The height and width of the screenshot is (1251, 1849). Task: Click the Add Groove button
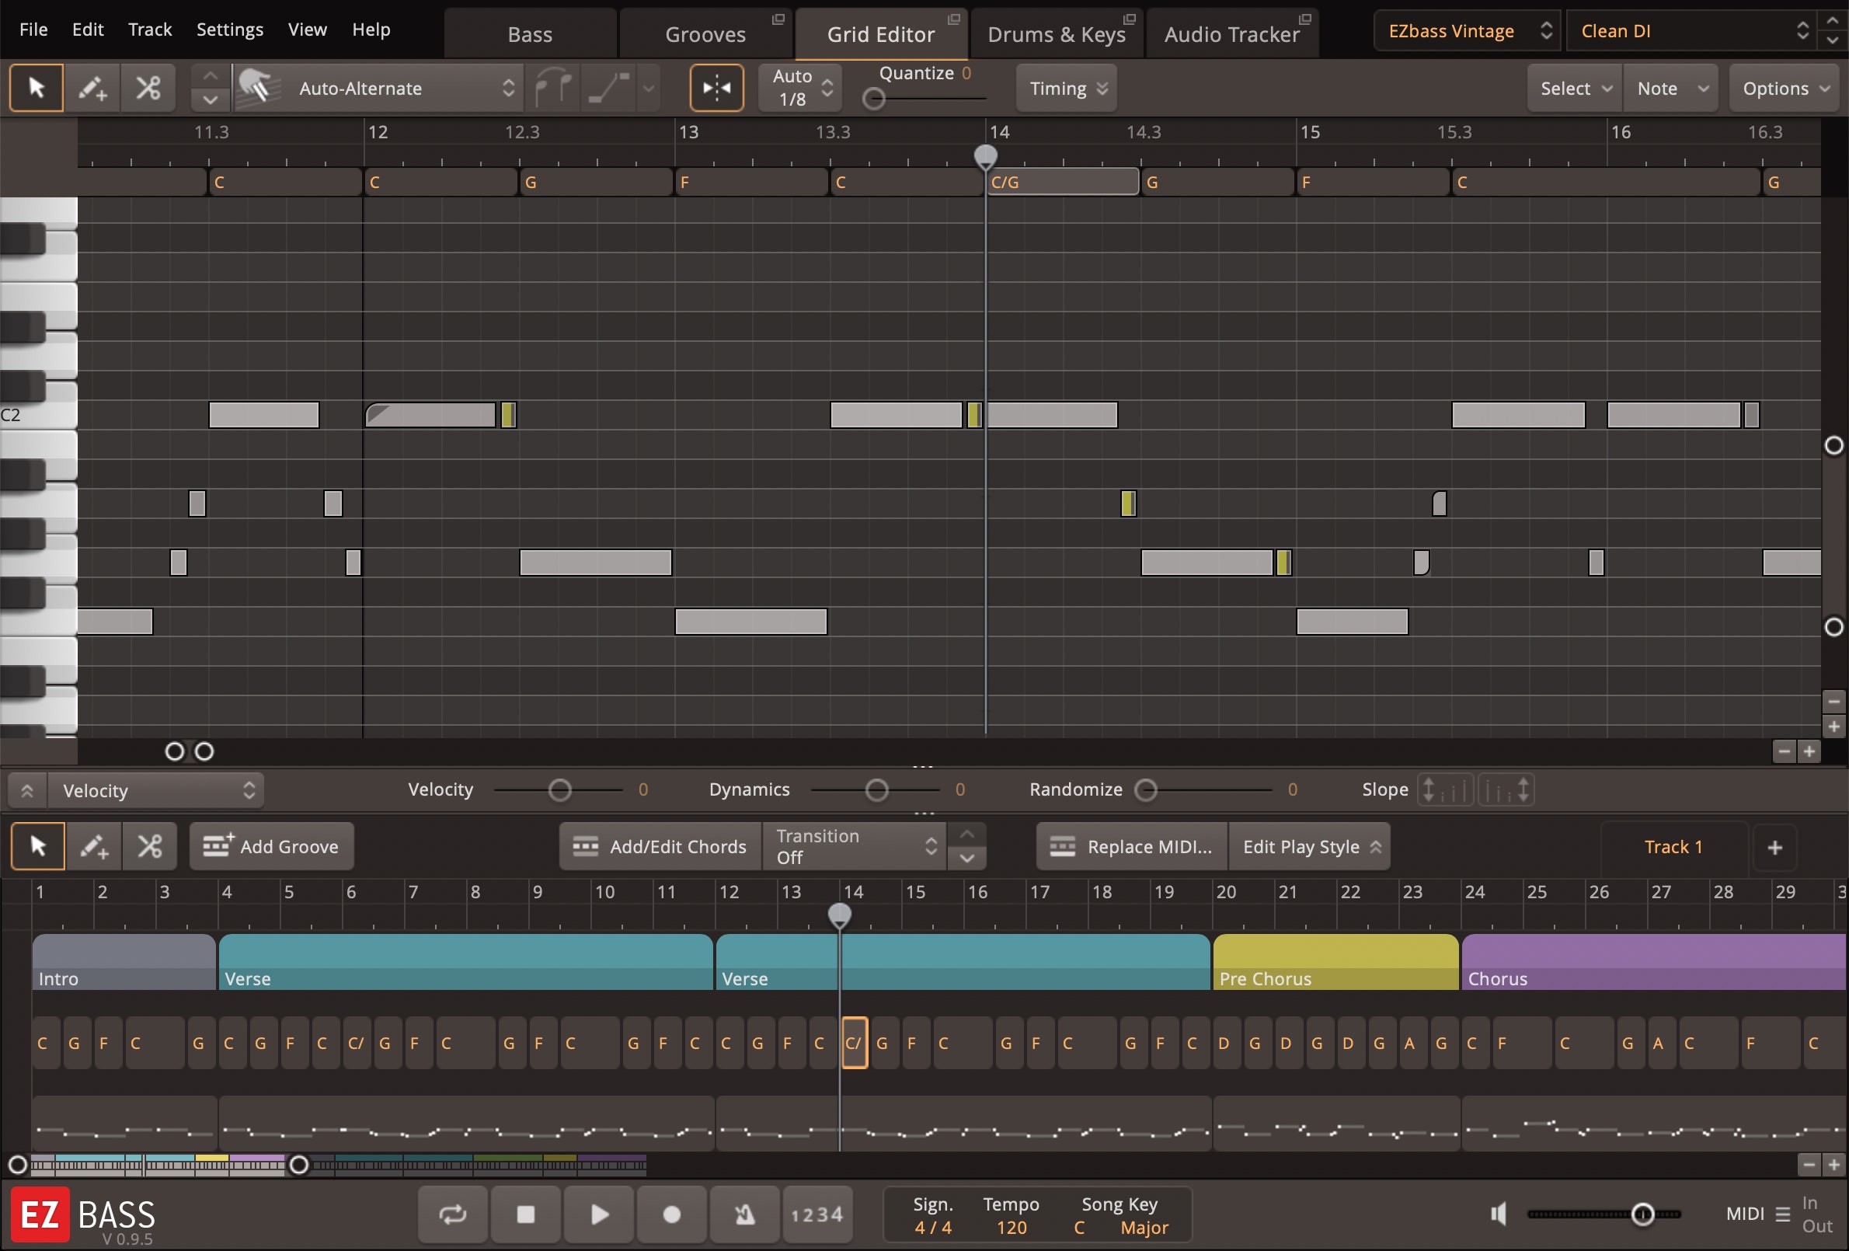tap(272, 846)
